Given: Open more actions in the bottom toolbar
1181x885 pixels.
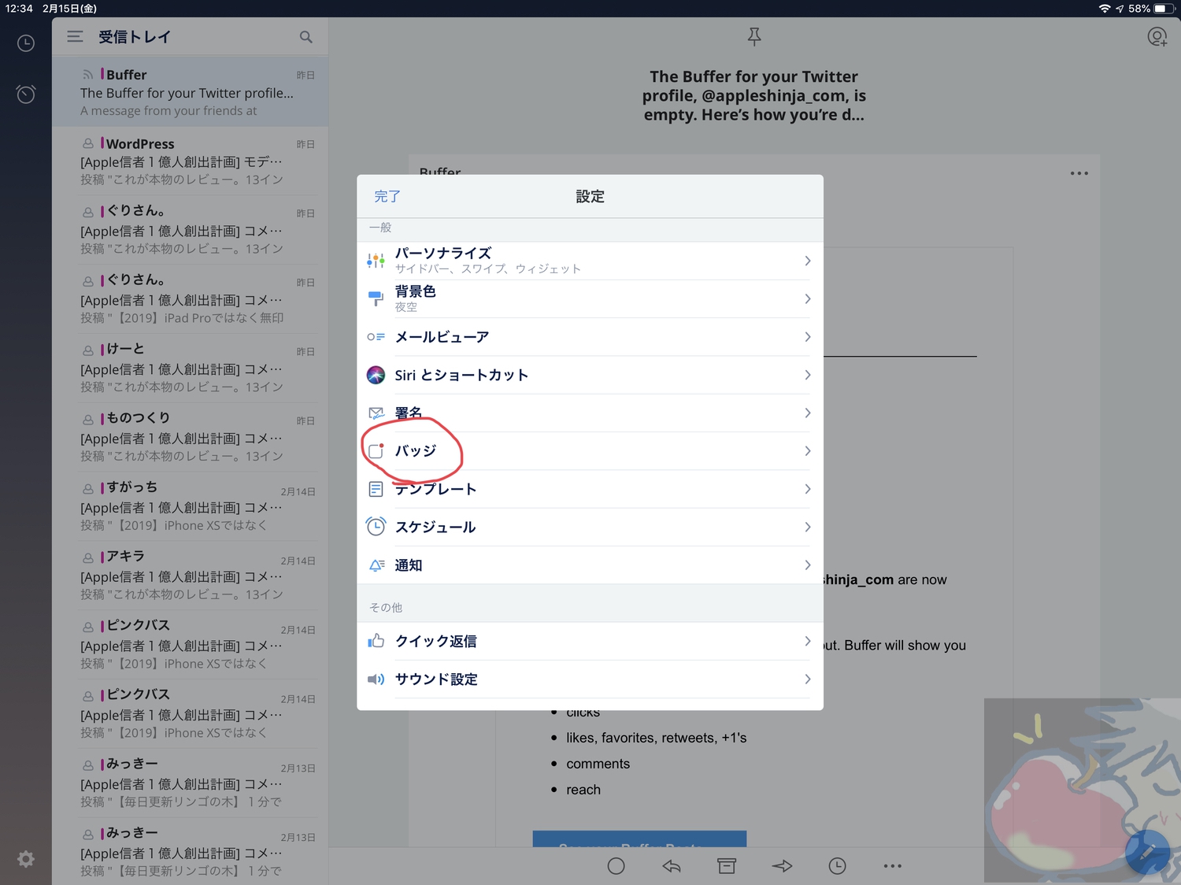Looking at the screenshot, I should coord(892,866).
